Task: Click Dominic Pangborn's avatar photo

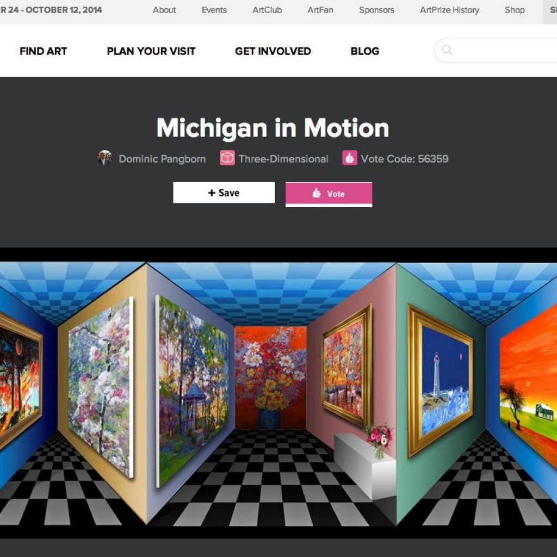Action: 105,158
